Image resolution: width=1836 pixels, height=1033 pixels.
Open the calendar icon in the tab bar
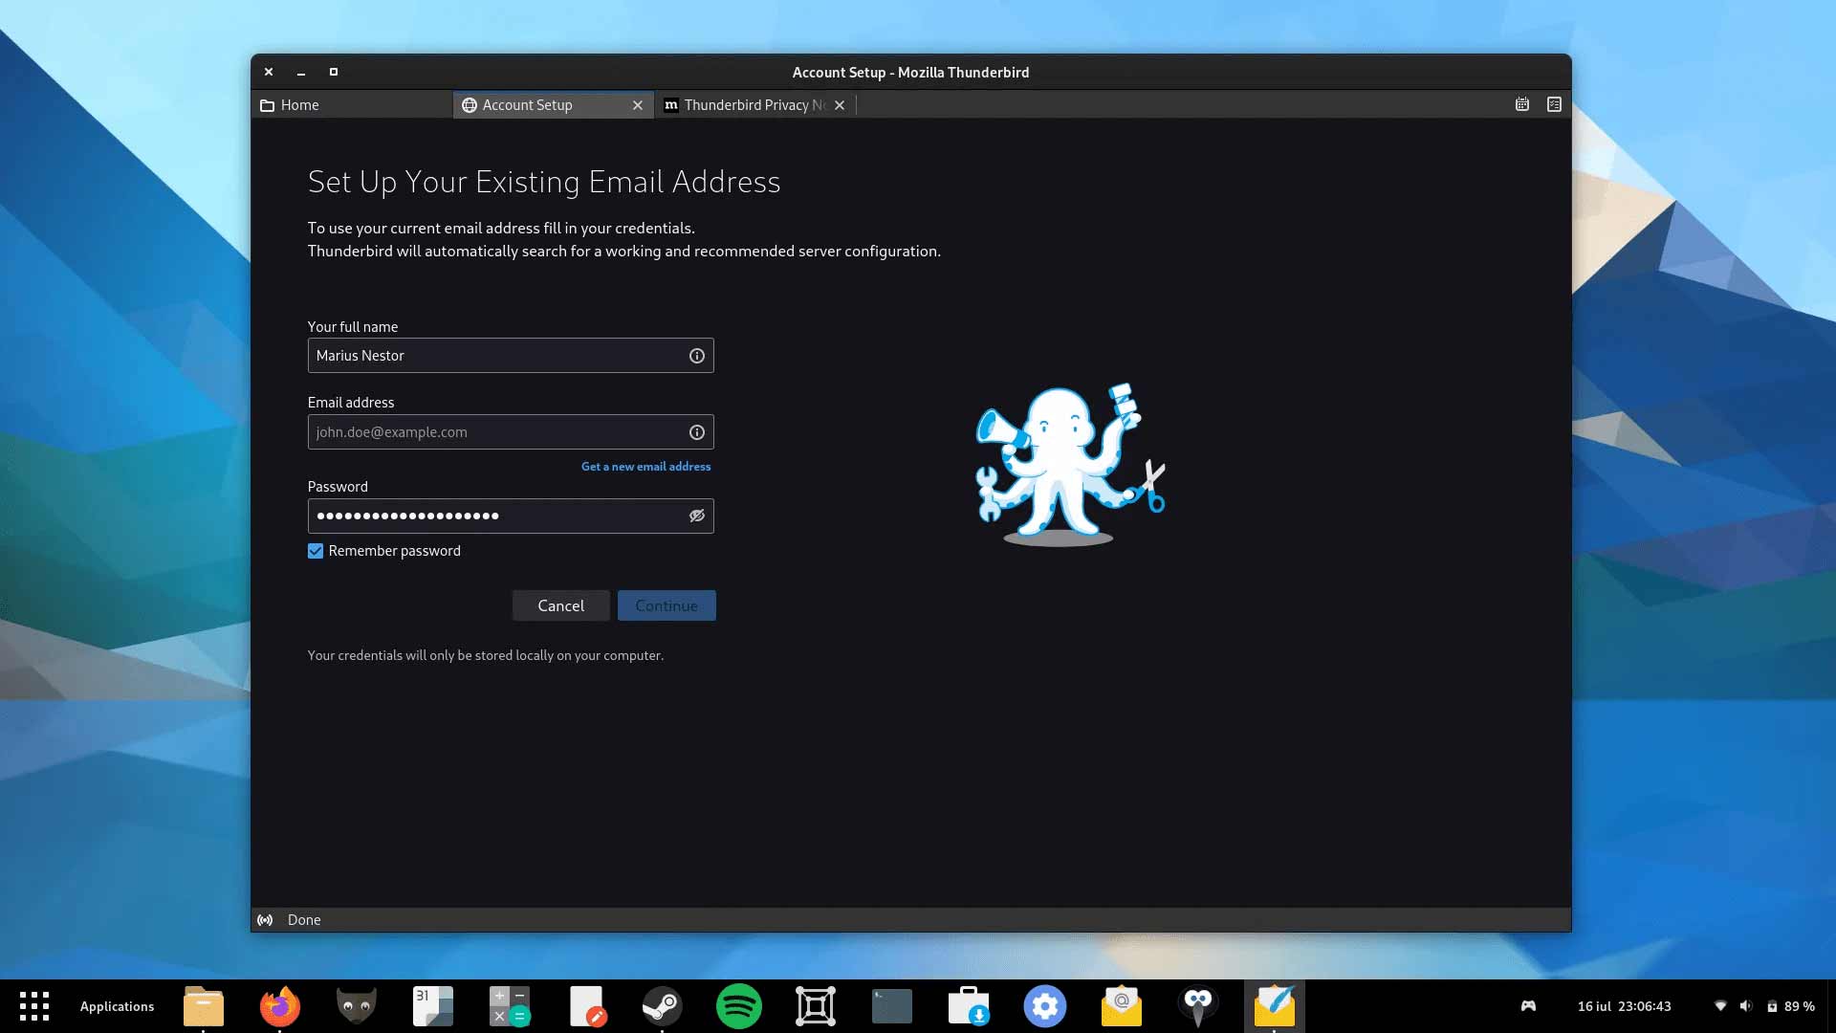click(x=1522, y=104)
